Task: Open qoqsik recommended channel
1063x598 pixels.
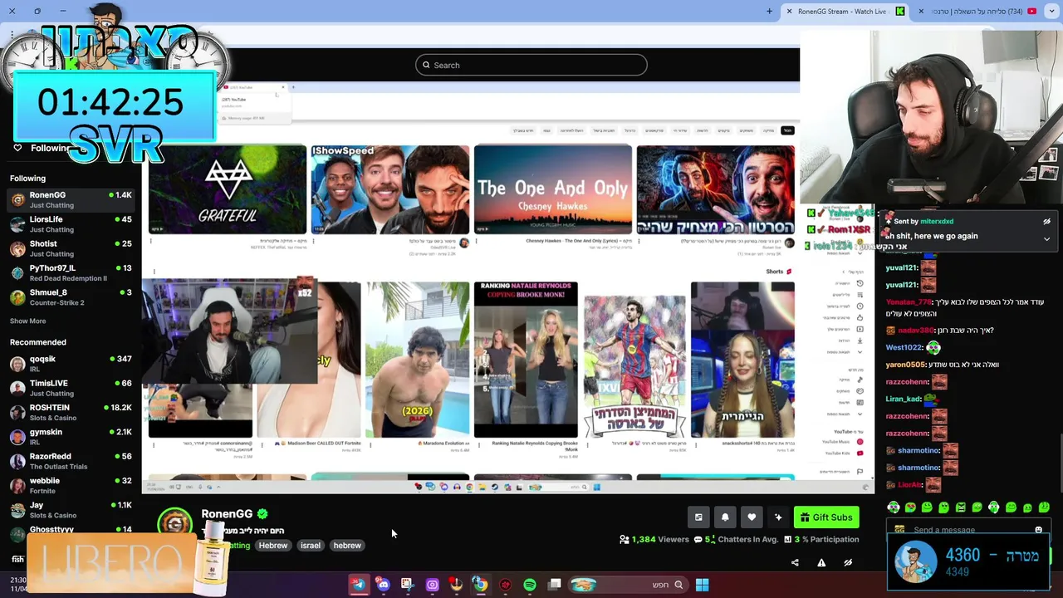Action: point(71,364)
